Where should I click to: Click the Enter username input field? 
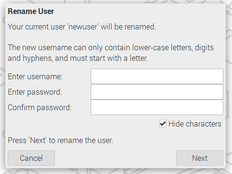157,76
